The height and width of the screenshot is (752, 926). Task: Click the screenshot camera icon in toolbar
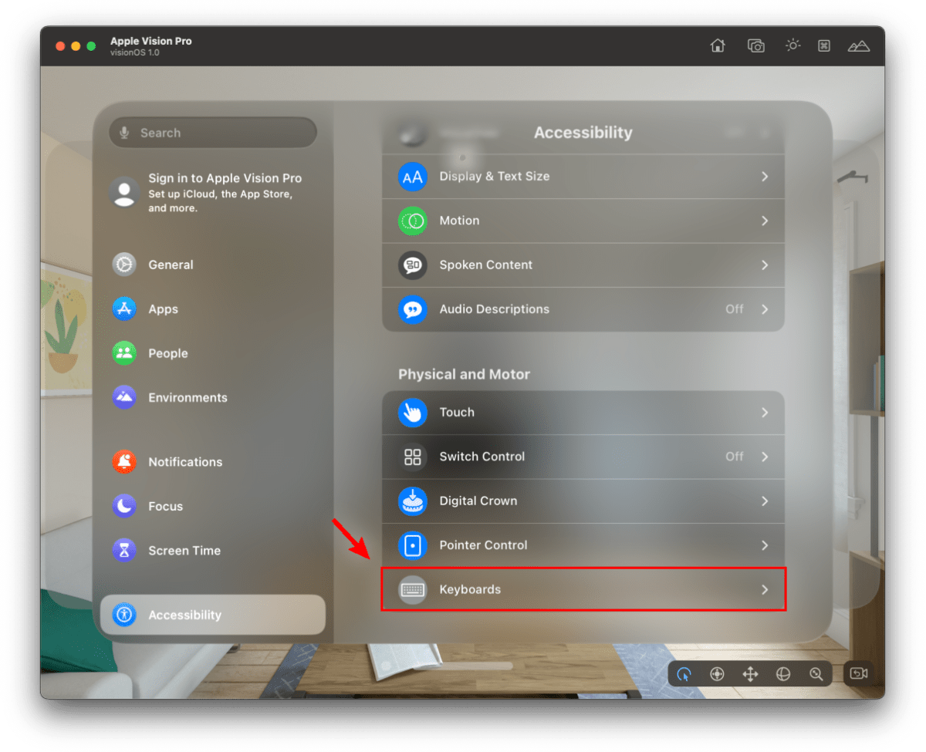pos(755,46)
